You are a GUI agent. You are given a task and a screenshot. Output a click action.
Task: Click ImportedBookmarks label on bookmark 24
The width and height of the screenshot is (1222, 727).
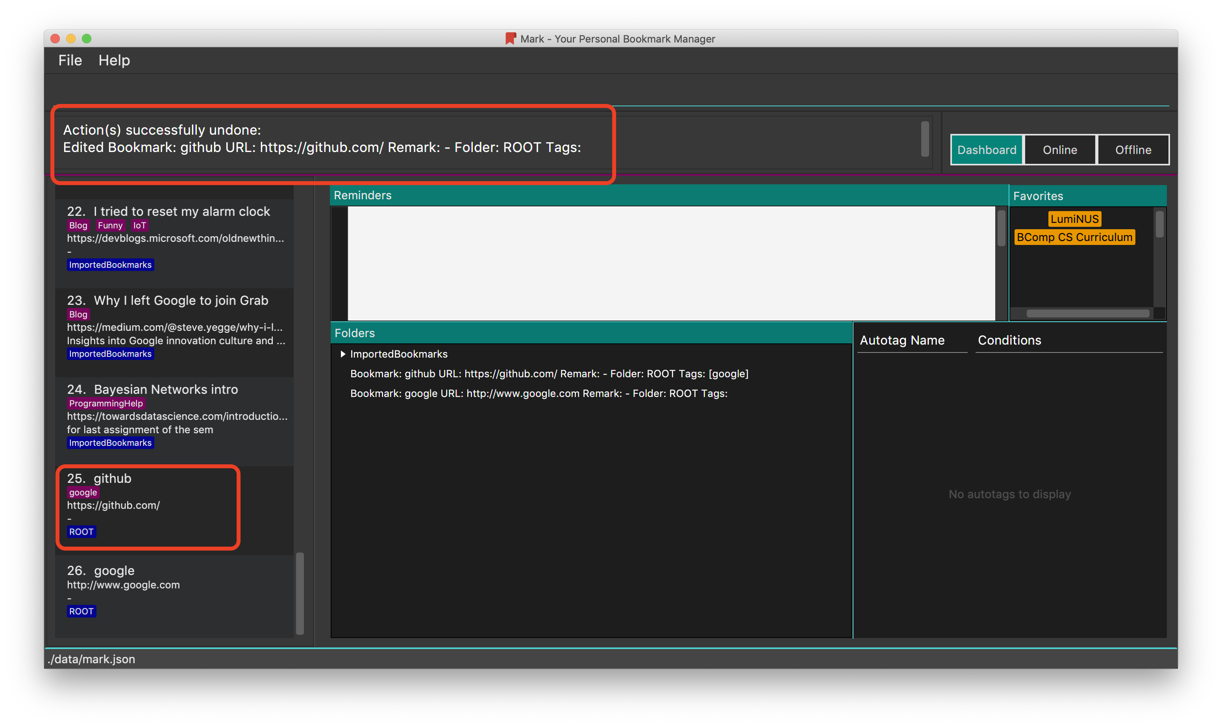point(110,442)
